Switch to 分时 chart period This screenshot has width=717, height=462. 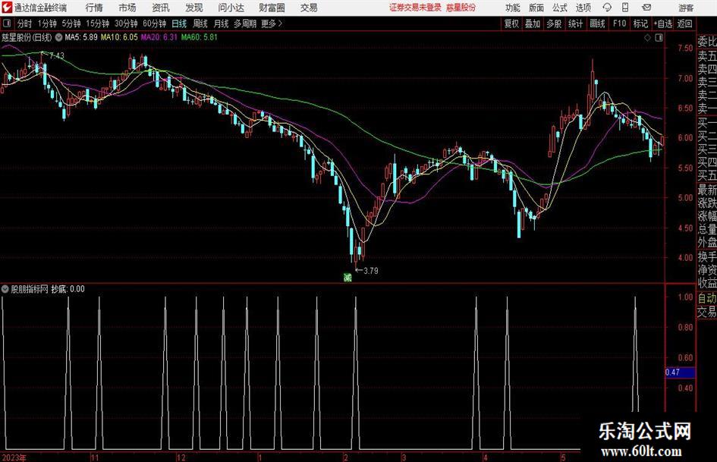24,24
